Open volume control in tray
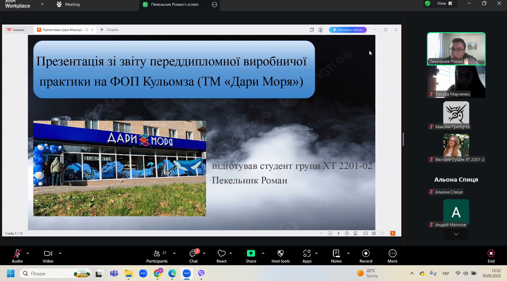Screen dimensions: 507x281 pyautogui.click(x=466, y=273)
